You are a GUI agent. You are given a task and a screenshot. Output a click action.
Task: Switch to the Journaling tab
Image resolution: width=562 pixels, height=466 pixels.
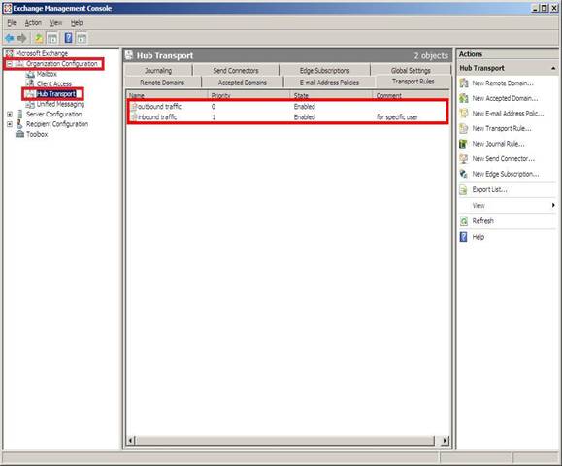click(158, 70)
